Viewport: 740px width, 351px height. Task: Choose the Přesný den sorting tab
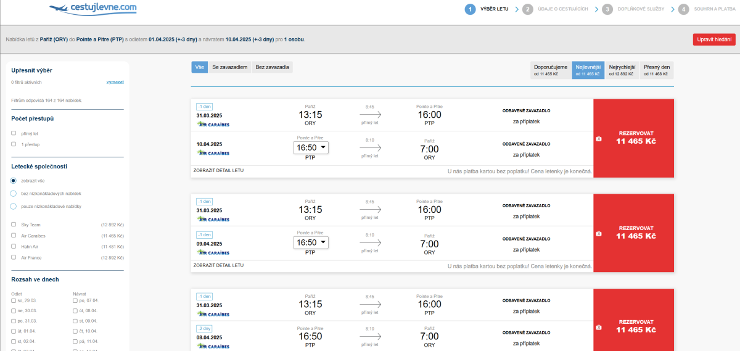(x=656, y=70)
